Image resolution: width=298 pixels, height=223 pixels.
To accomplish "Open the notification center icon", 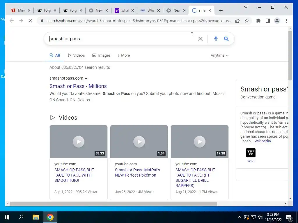I will [x=289, y=217].
